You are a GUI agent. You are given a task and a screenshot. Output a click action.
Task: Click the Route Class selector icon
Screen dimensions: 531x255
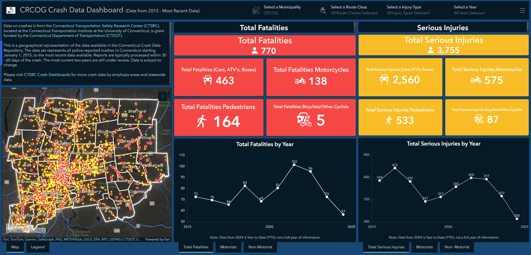click(x=323, y=10)
